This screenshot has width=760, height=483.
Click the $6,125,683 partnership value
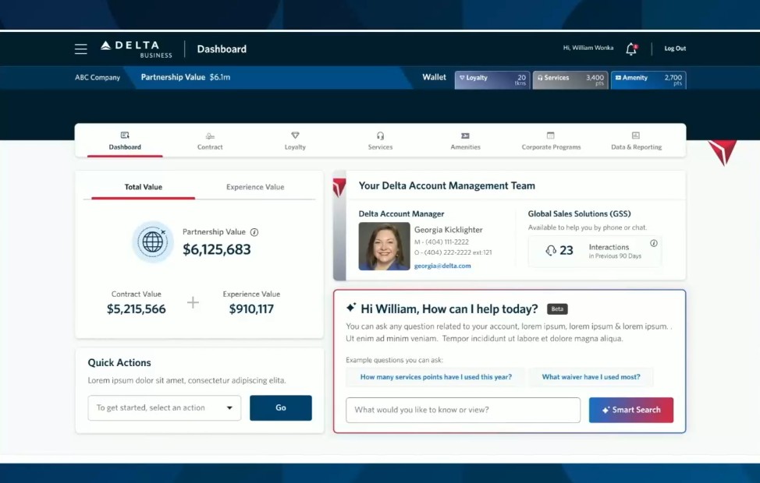(217, 249)
